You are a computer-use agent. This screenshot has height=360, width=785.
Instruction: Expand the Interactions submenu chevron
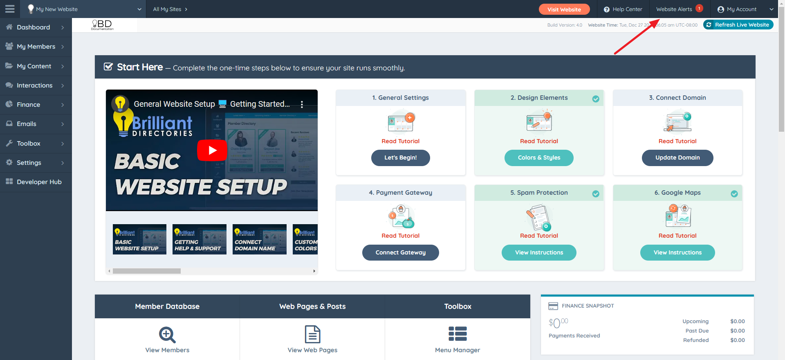[x=63, y=85]
